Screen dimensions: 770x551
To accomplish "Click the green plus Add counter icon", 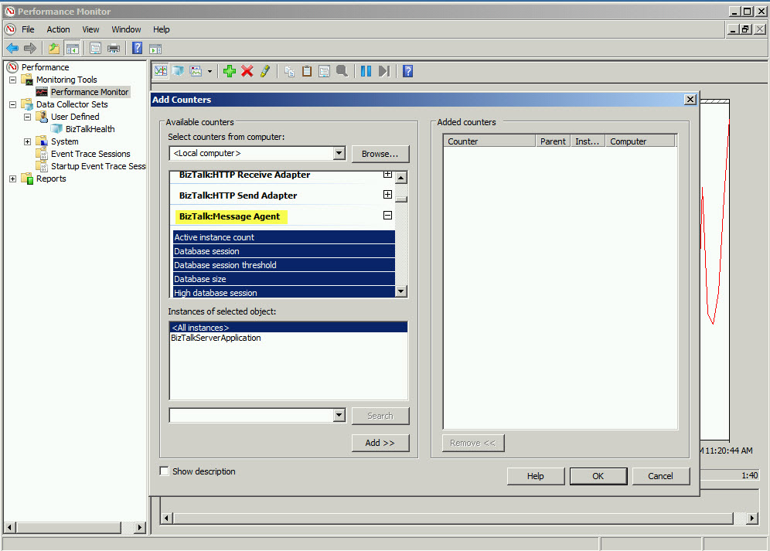I will pos(230,71).
